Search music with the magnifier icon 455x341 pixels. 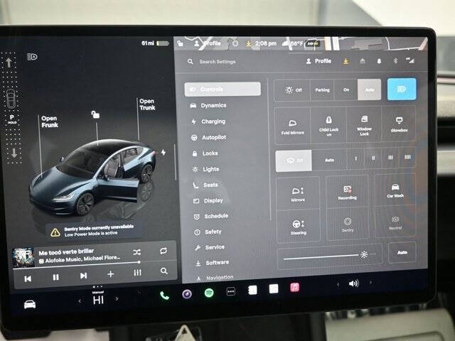coord(164,271)
